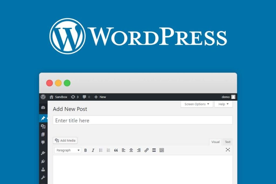
Task: Click the Add Media button
Action: pos(65,140)
